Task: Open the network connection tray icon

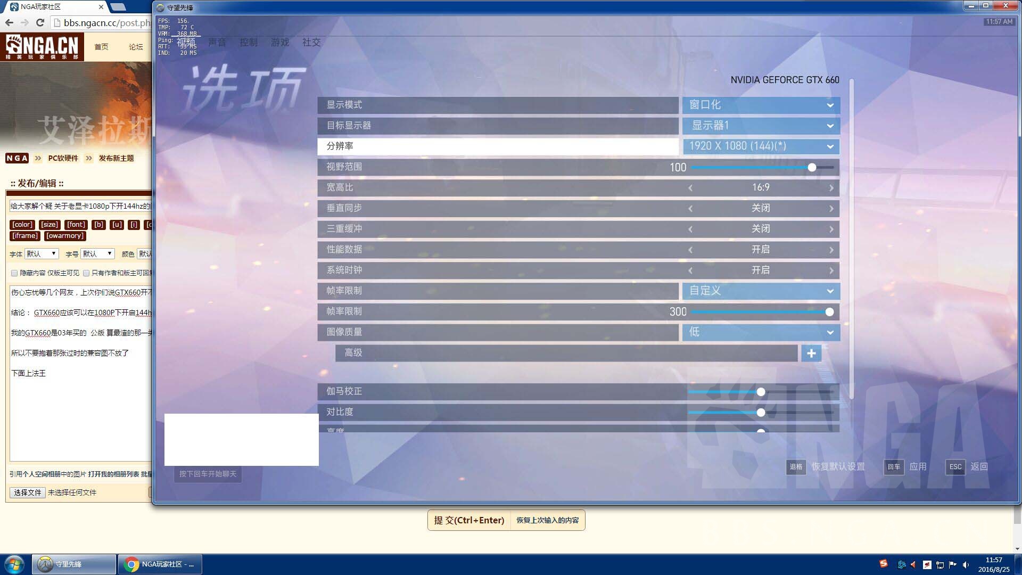Action: tap(940, 564)
